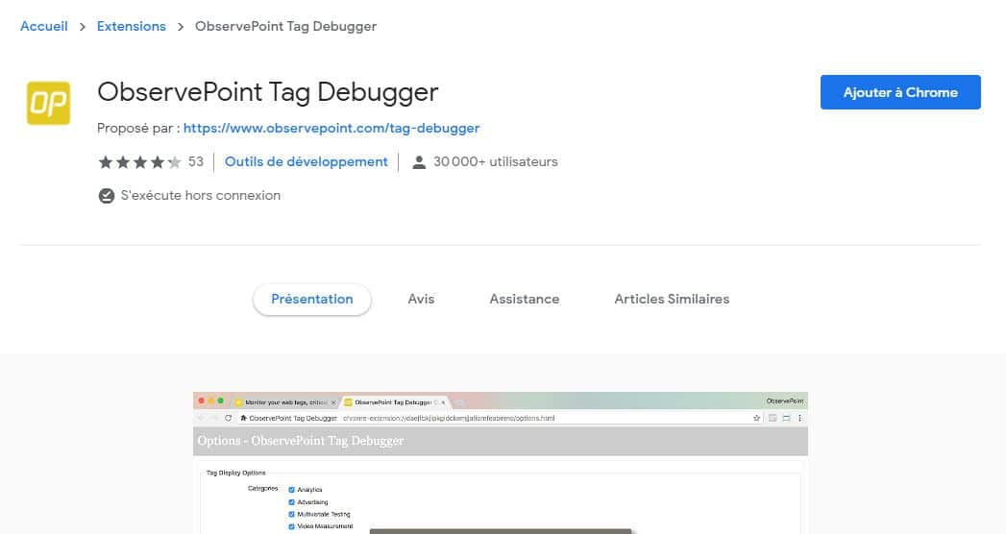Click the user icon beside 30 000+ utilisateurs
Image resolution: width=1006 pixels, height=534 pixels.
click(419, 162)
